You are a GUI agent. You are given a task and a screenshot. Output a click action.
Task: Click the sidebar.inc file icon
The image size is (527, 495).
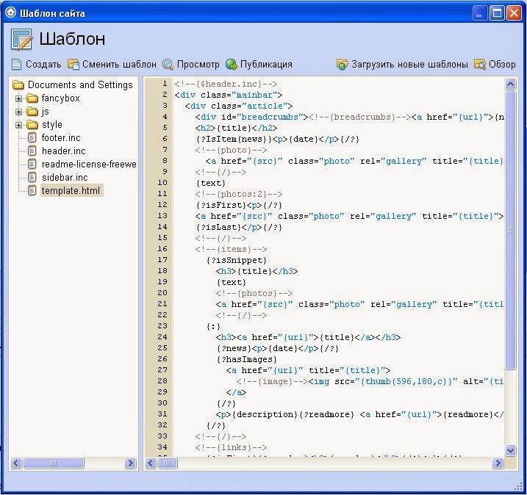32,178
